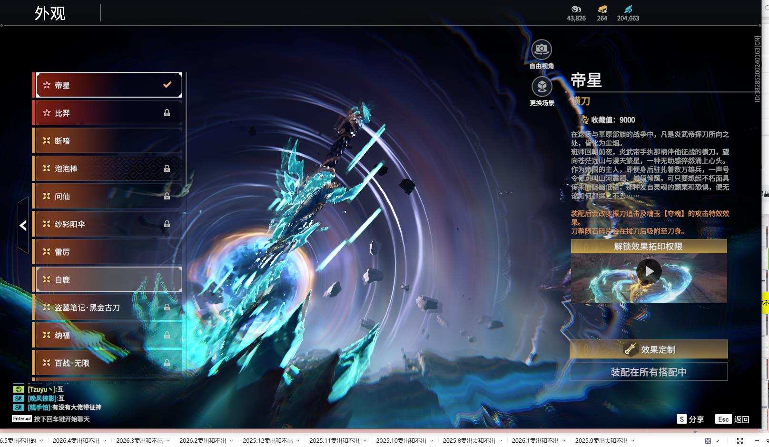
Task: Click the equipped checkmark on the 帝星 skin
Action: pyautogui.click(x=167, y=85)
